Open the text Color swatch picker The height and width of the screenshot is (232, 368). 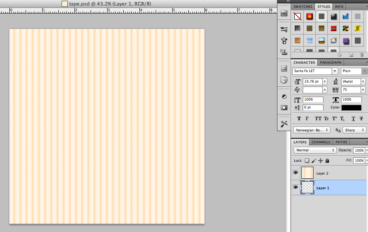(351, 108)
